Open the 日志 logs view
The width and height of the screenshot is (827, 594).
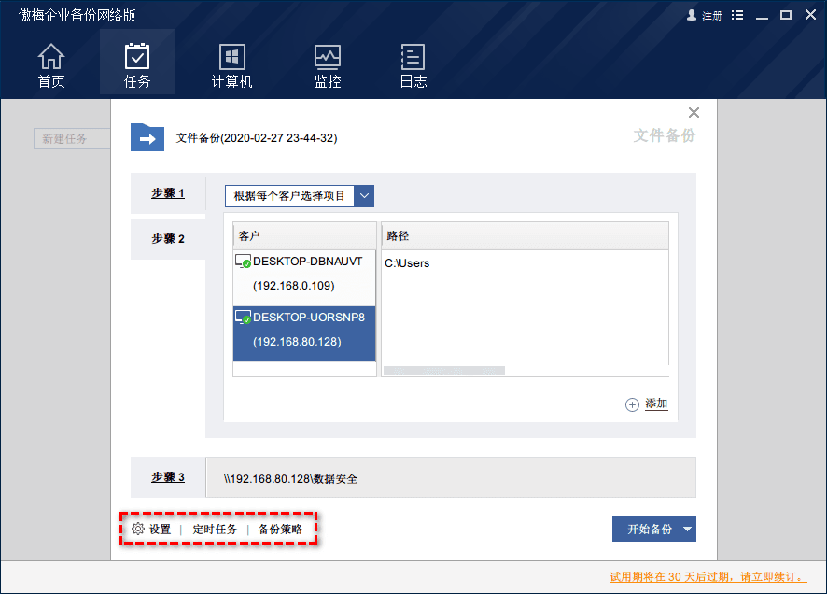pos(413,65)
